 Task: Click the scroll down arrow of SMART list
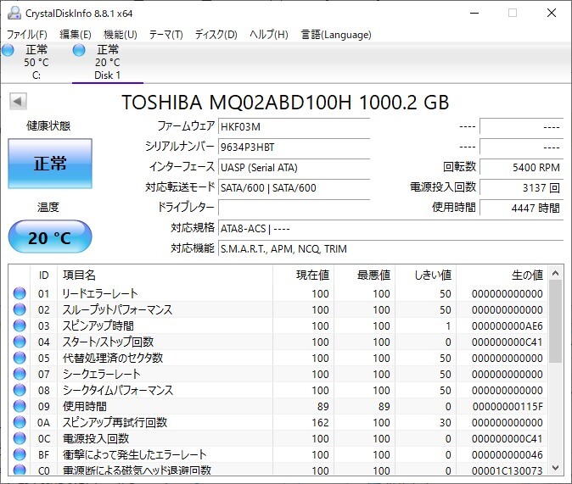pos(556,468)
